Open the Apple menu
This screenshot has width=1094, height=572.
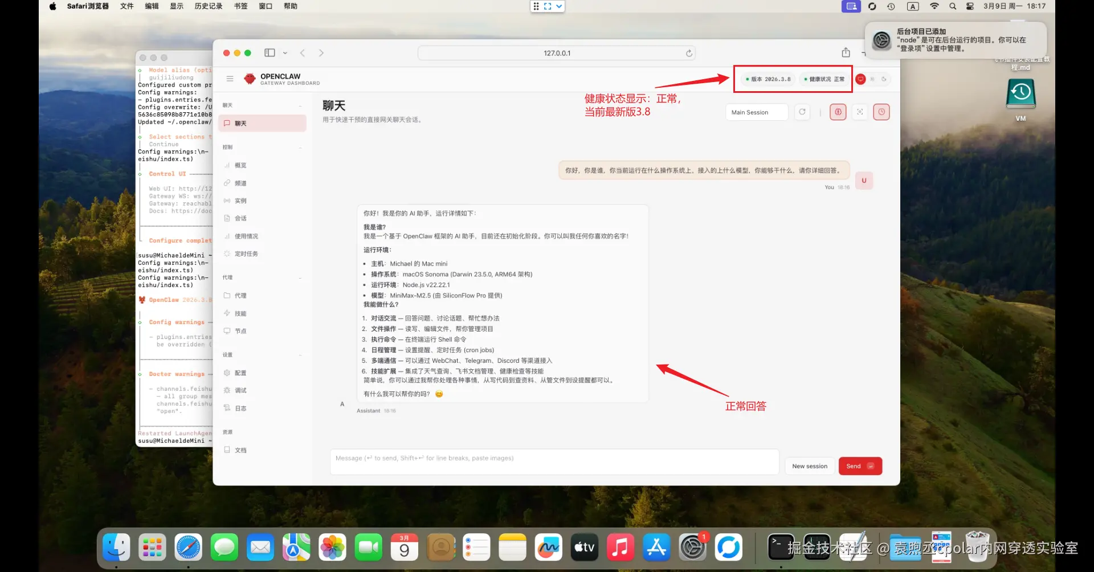(x=52, y=6)
